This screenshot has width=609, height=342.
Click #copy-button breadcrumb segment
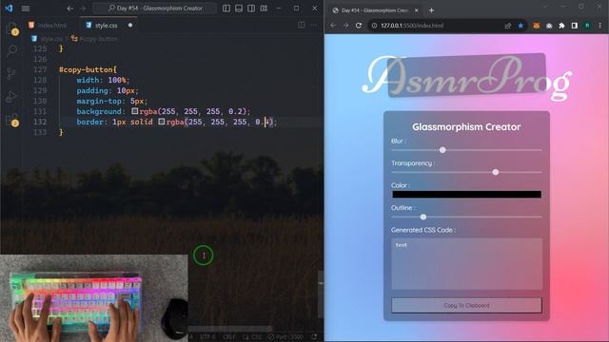coord(98,39)
